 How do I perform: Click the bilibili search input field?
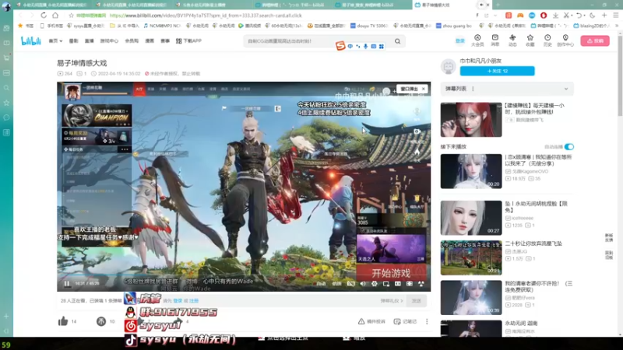[x=318, y=41]
